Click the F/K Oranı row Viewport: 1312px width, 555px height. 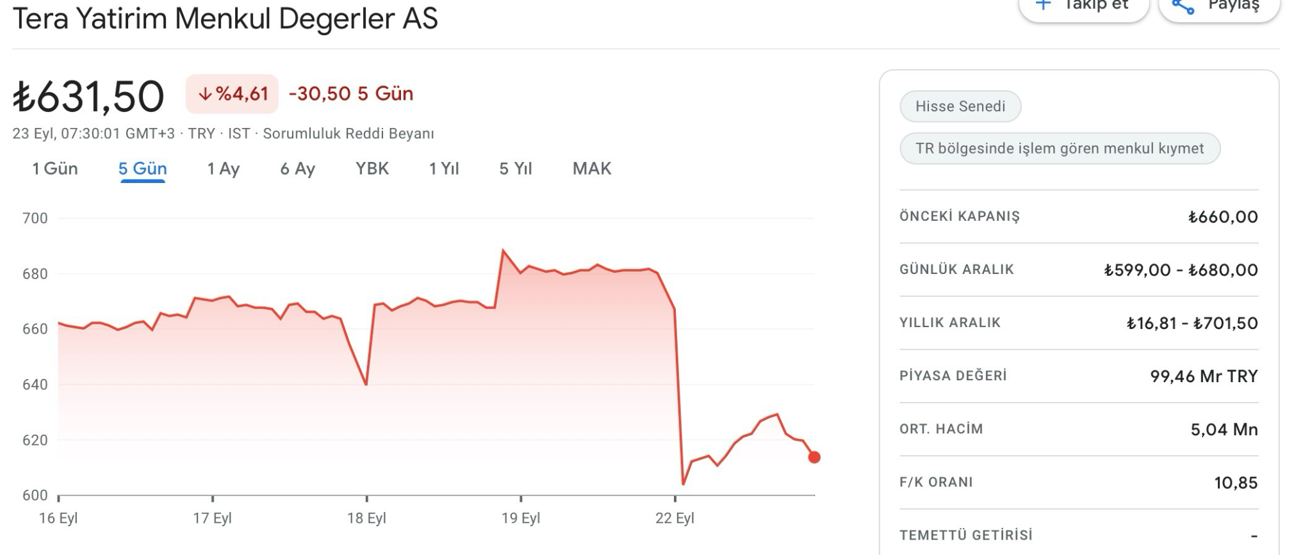[x=1079, y=482]
